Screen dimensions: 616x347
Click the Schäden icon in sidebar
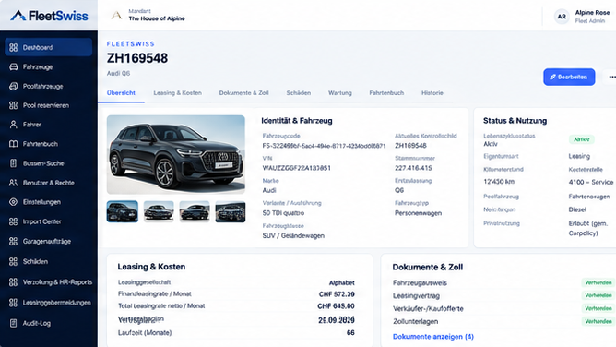[13, 262]
